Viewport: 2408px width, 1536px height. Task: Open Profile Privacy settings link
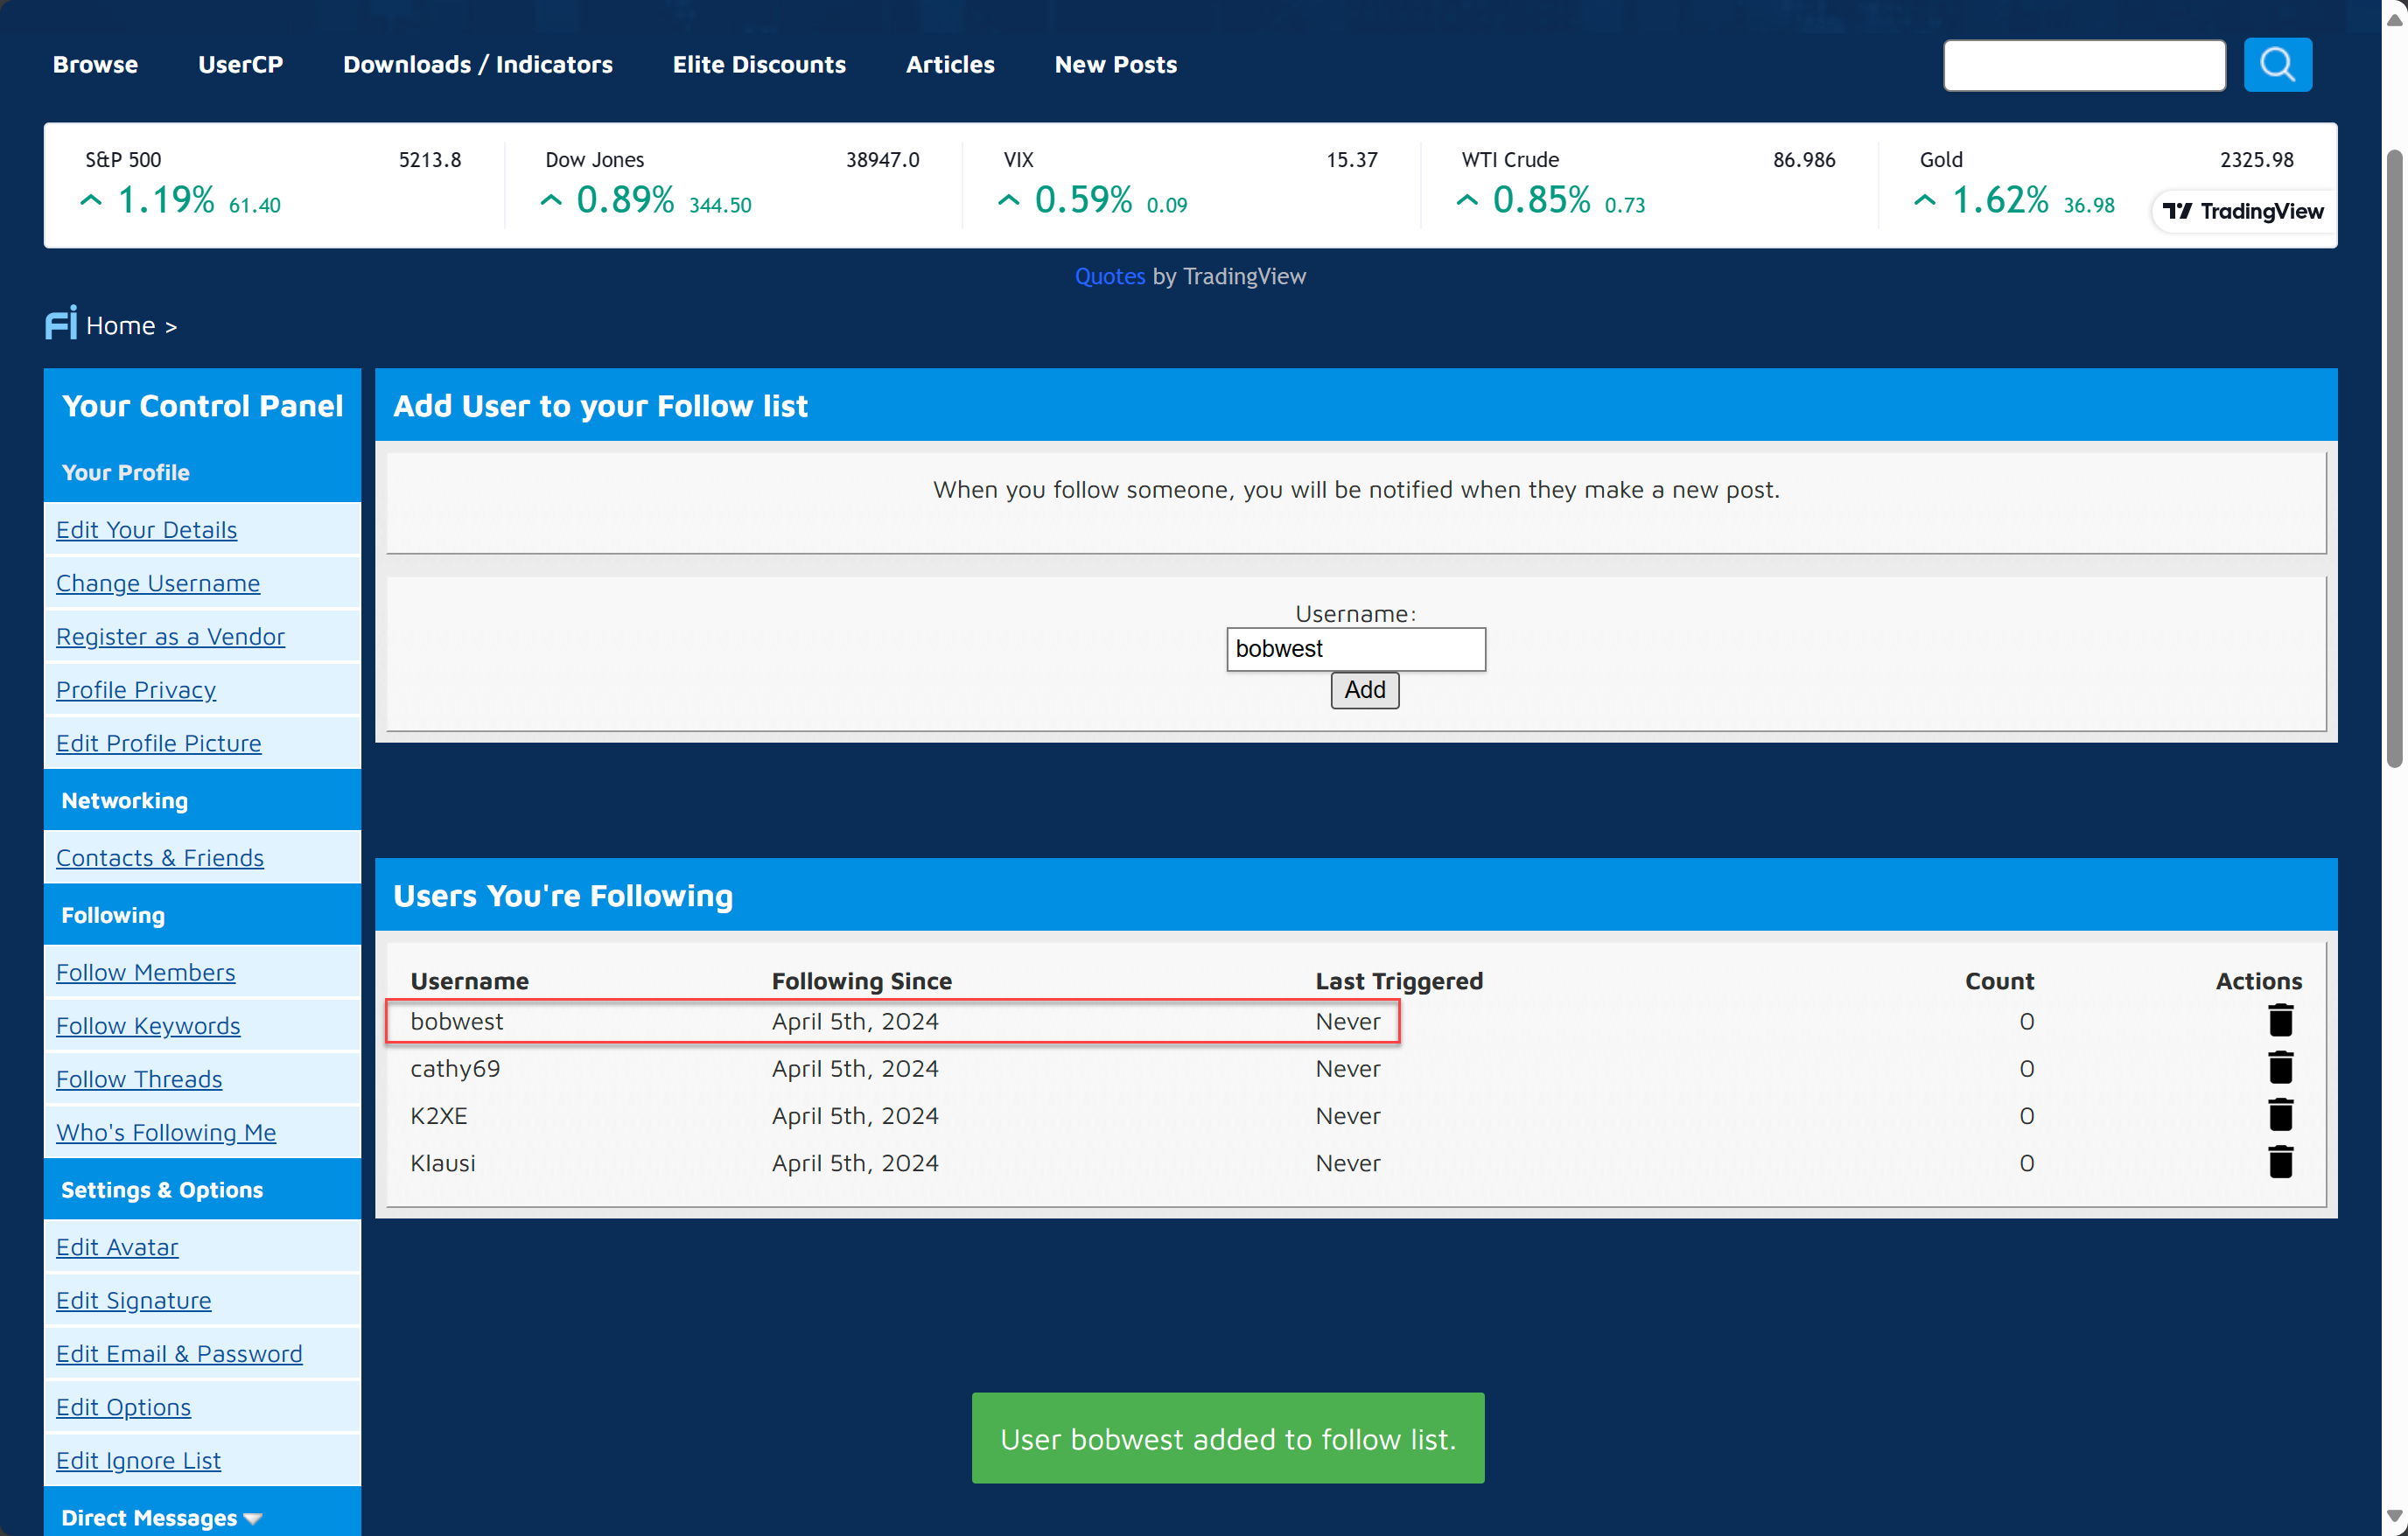tap(136, 689)
